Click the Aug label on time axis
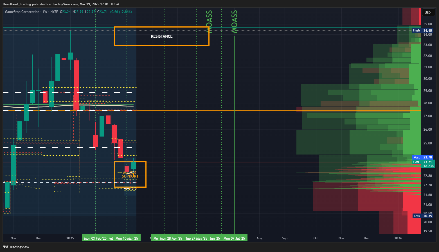Viewport: 439px width, 252px height. pyautogui.click(x=259, y=238)
